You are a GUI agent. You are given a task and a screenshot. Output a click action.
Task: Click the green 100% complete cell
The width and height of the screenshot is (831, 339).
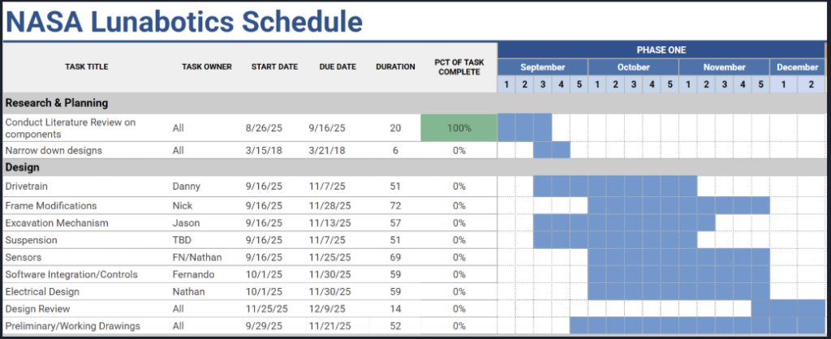459,127
